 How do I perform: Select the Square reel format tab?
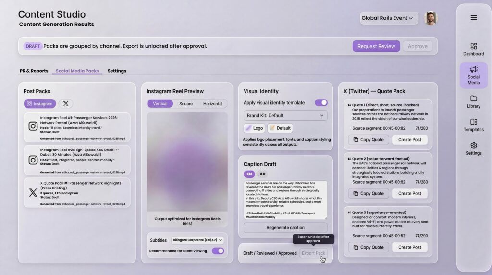point(186,104)
